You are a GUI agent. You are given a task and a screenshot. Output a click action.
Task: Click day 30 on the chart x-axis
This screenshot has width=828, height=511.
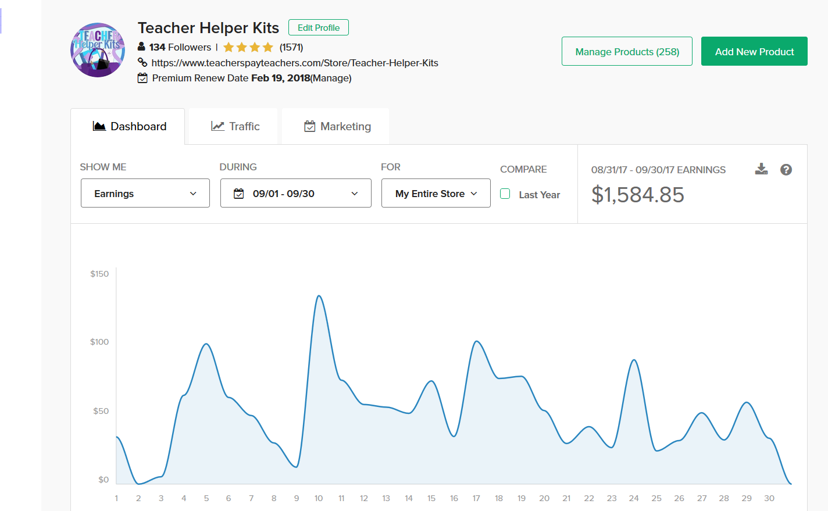pyautogui.click(x=769, y=498)
